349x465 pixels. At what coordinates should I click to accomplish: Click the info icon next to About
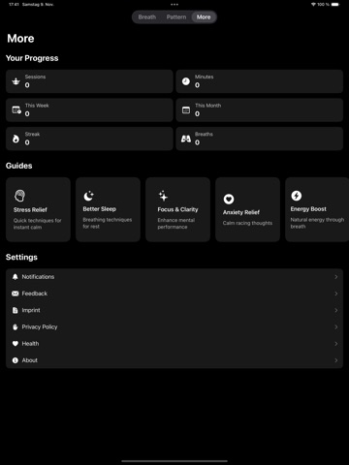coord(16,360)
